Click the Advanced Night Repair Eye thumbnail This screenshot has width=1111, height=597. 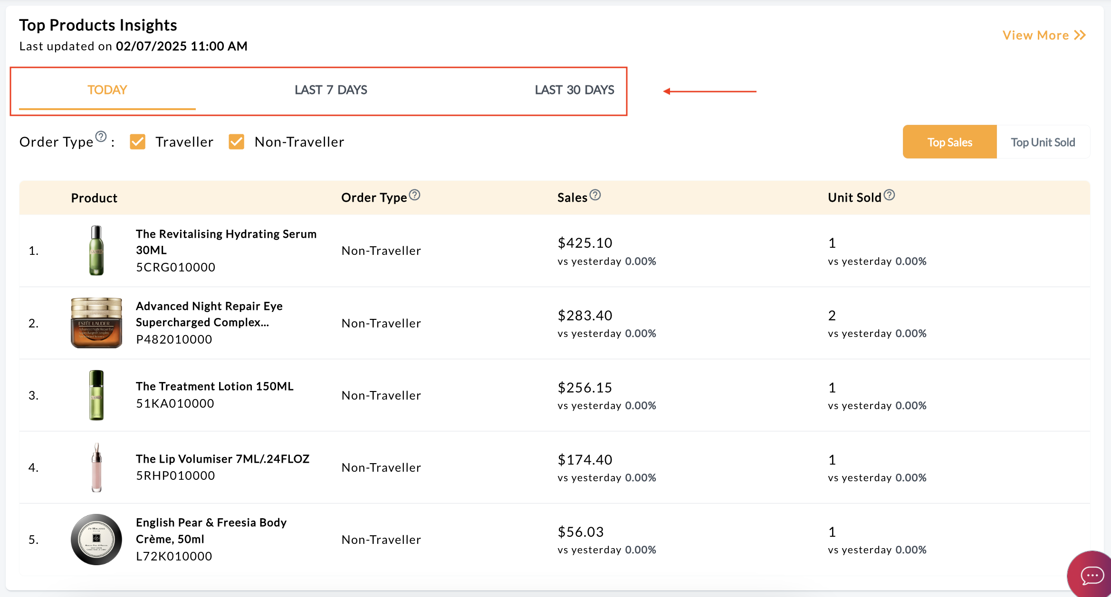point(96,323)
